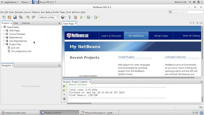Click the Install Plugins link
Image resolution: width=204 pixels, height=115 pixels.
coord(126,57)
